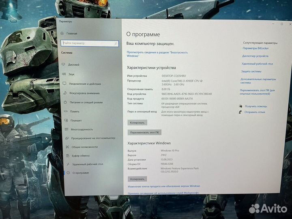
Task: Open Диспетчер устройств link
Action: pyautogui.click(x=255, y=56)
